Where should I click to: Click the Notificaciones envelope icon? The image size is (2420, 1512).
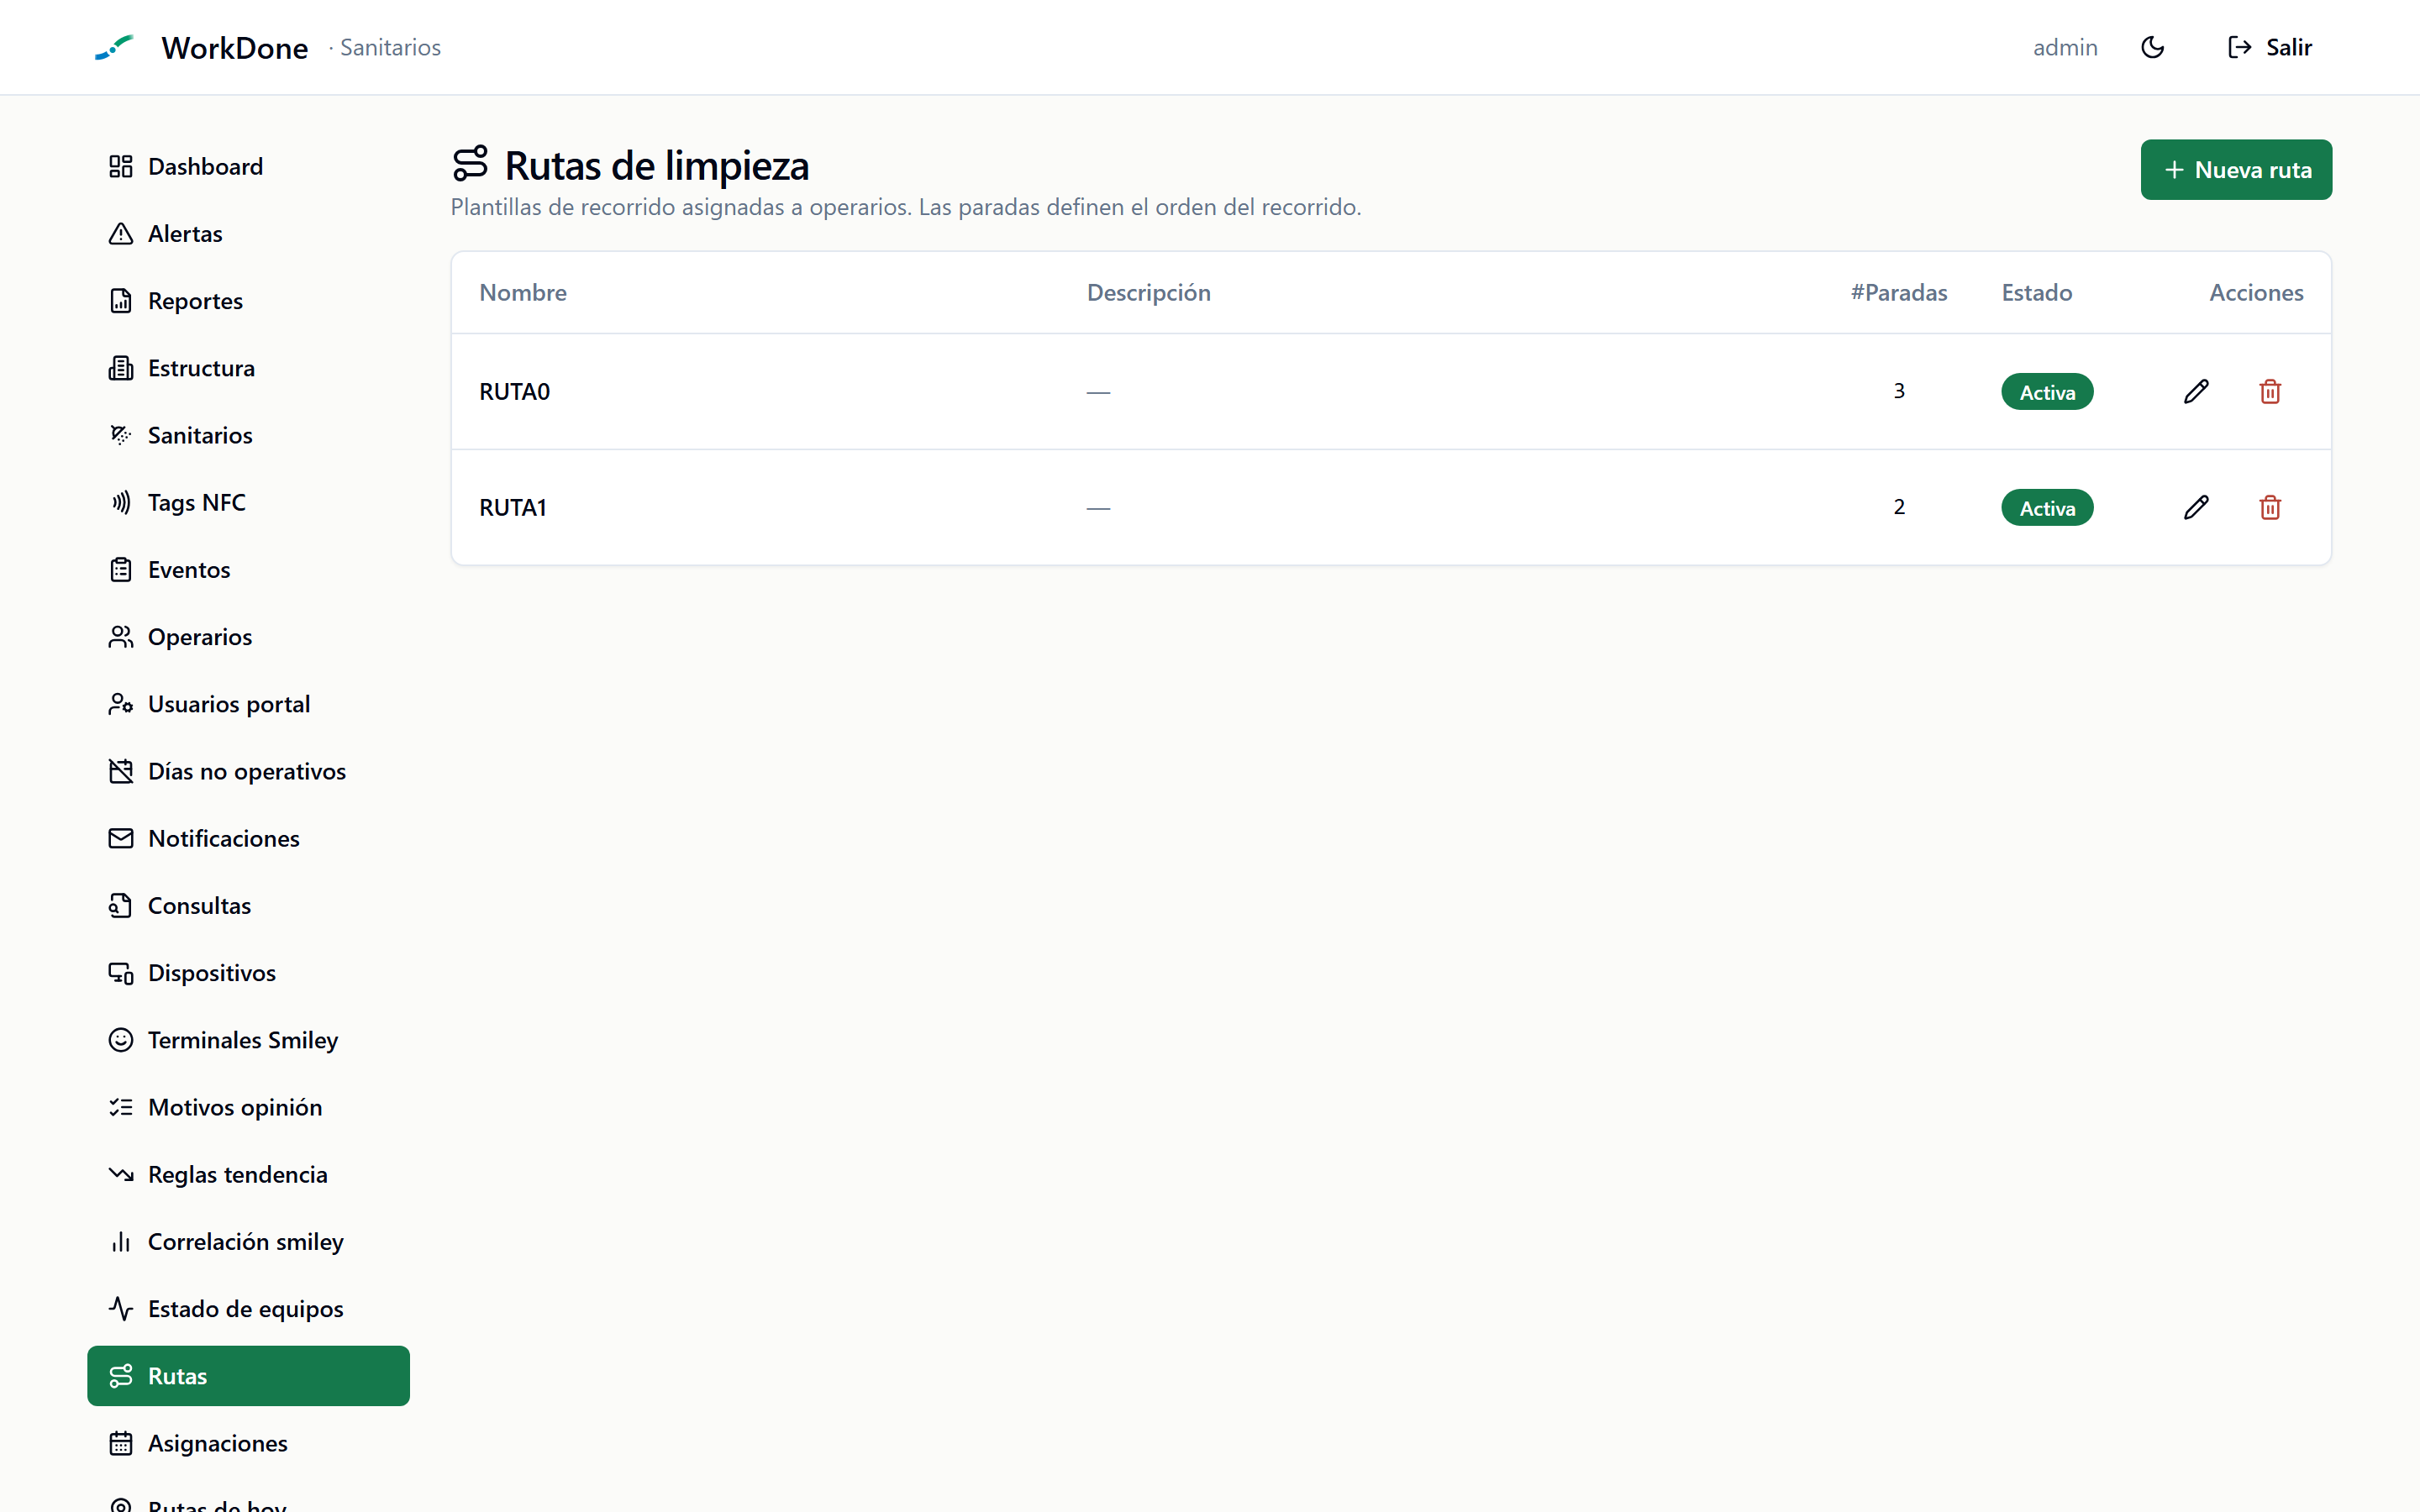click(x=121, y=838)
